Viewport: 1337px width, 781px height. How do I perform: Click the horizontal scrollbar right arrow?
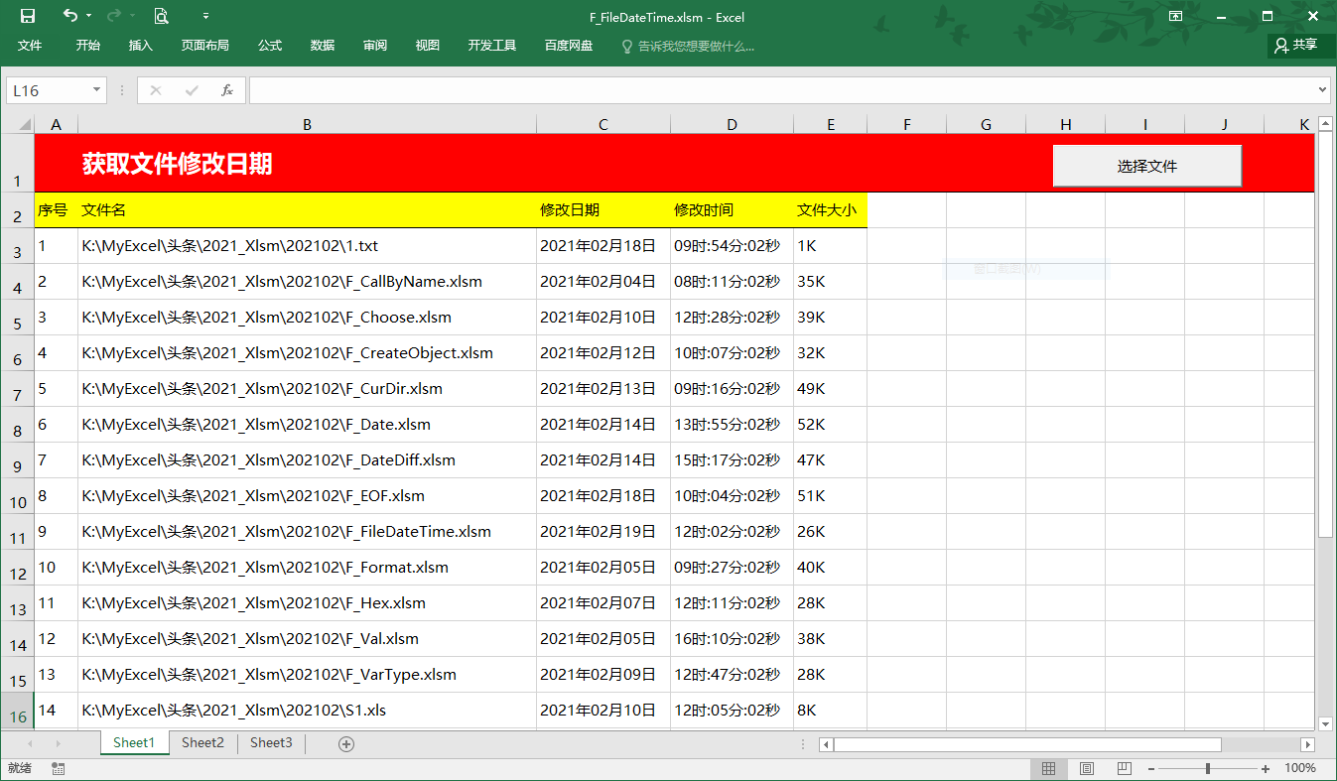[x=1308, y=744]
